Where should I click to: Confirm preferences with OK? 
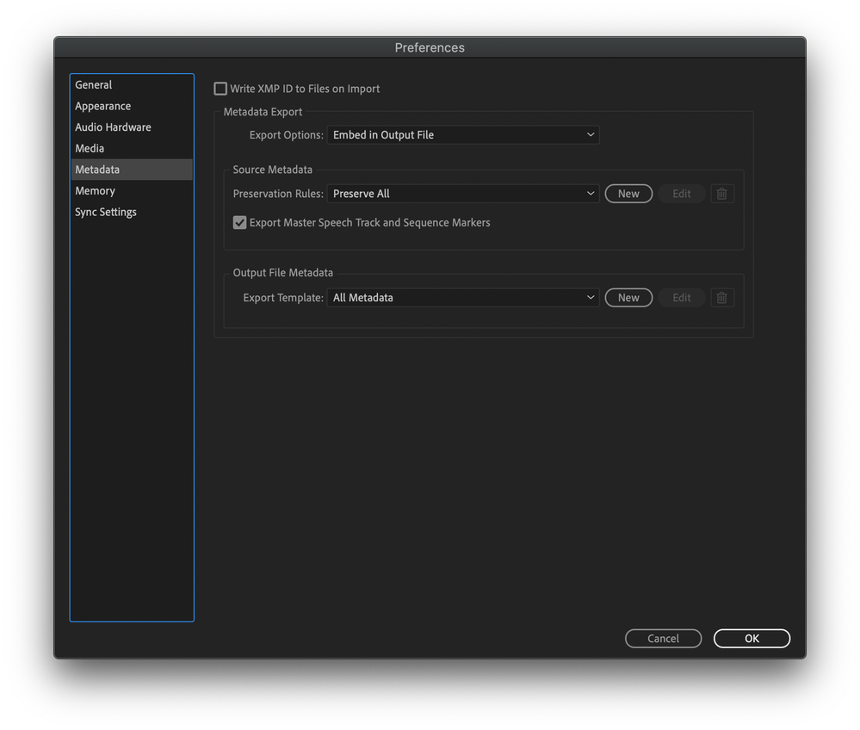[x=752, y=639]
